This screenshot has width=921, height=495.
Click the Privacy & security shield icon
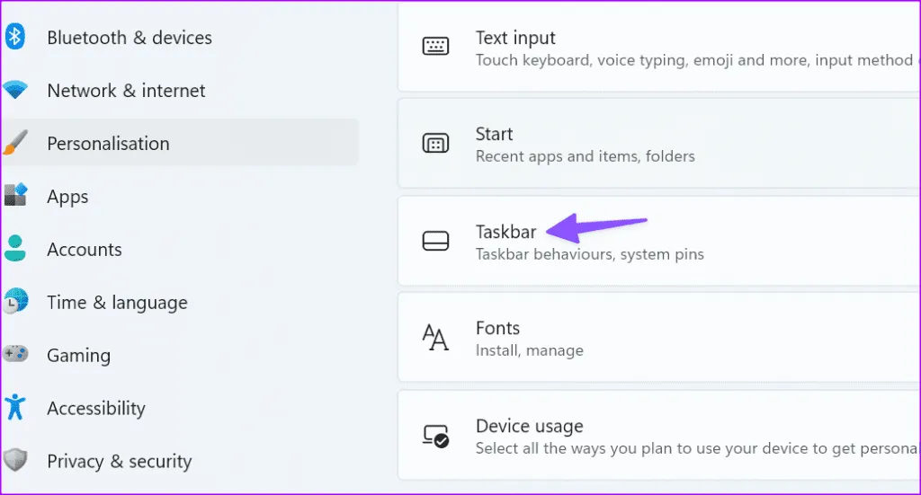pyautogui.click(x=15, y=461)
